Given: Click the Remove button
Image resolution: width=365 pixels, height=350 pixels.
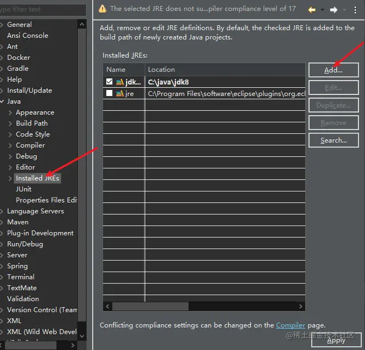Looking at the screenshot, I should [333, 122].
